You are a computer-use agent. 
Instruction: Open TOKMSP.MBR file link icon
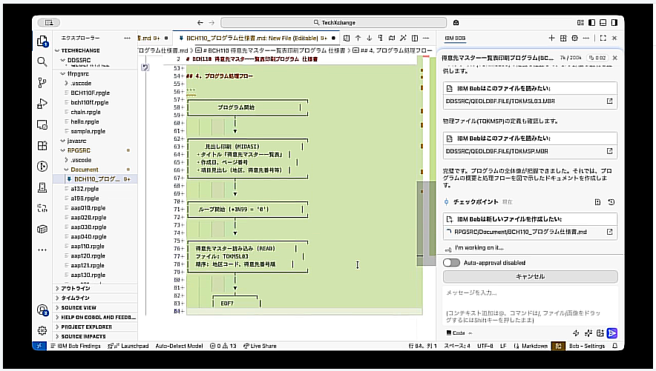point(609,151)
